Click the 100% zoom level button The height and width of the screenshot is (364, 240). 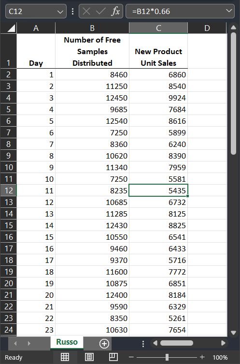(220, 358)
